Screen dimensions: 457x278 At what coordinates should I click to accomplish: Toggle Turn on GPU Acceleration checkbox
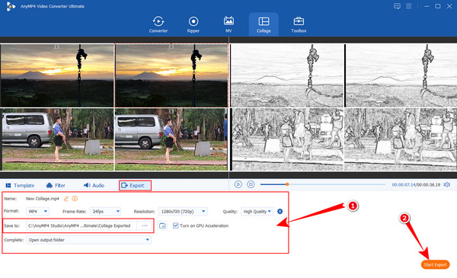pyautogui.click(x=175, y=225)
